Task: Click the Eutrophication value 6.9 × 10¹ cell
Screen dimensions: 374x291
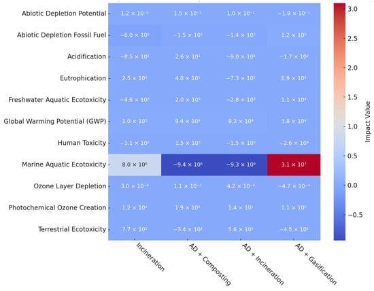Action: pos(294,78)
